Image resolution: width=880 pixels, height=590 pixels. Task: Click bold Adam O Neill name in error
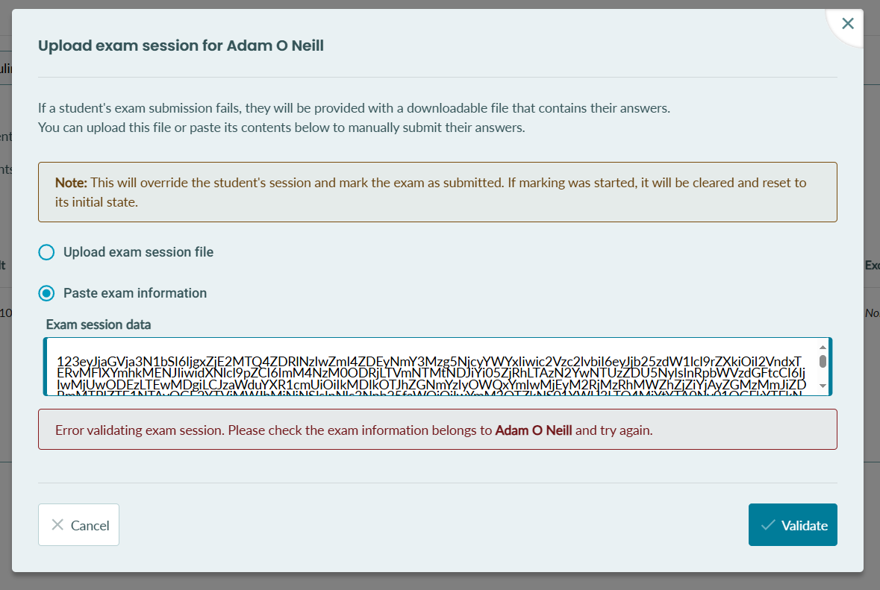(533, 430)
